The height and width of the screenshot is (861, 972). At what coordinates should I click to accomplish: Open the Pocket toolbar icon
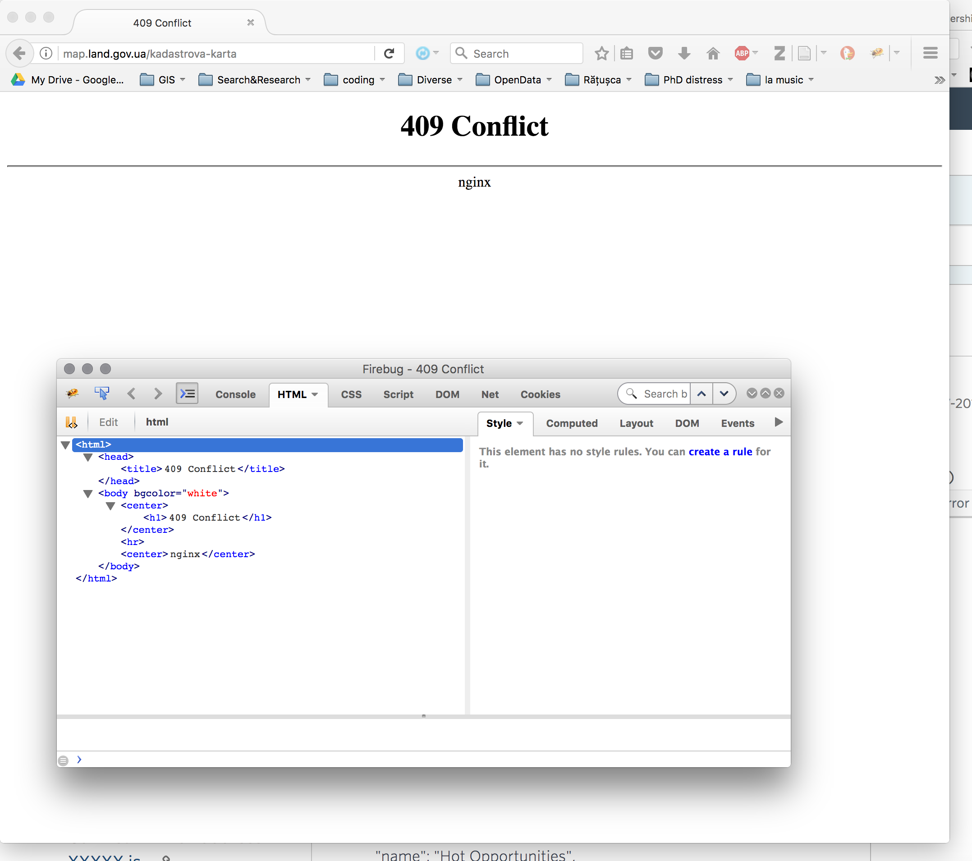[656, 53]
